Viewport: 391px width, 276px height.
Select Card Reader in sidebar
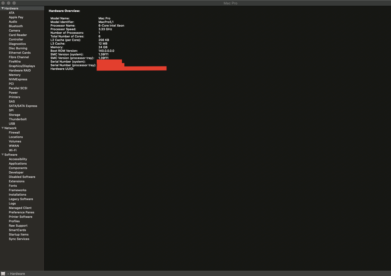pyautogui.click(x=18, y=35)
